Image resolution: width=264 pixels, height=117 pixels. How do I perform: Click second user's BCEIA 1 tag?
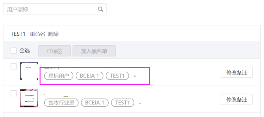click(x=95, y=103)
